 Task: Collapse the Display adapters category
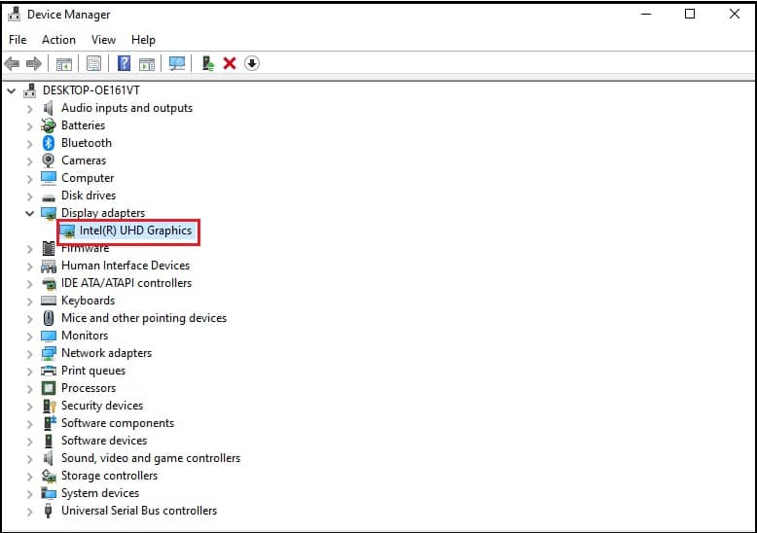pos(30,213)
